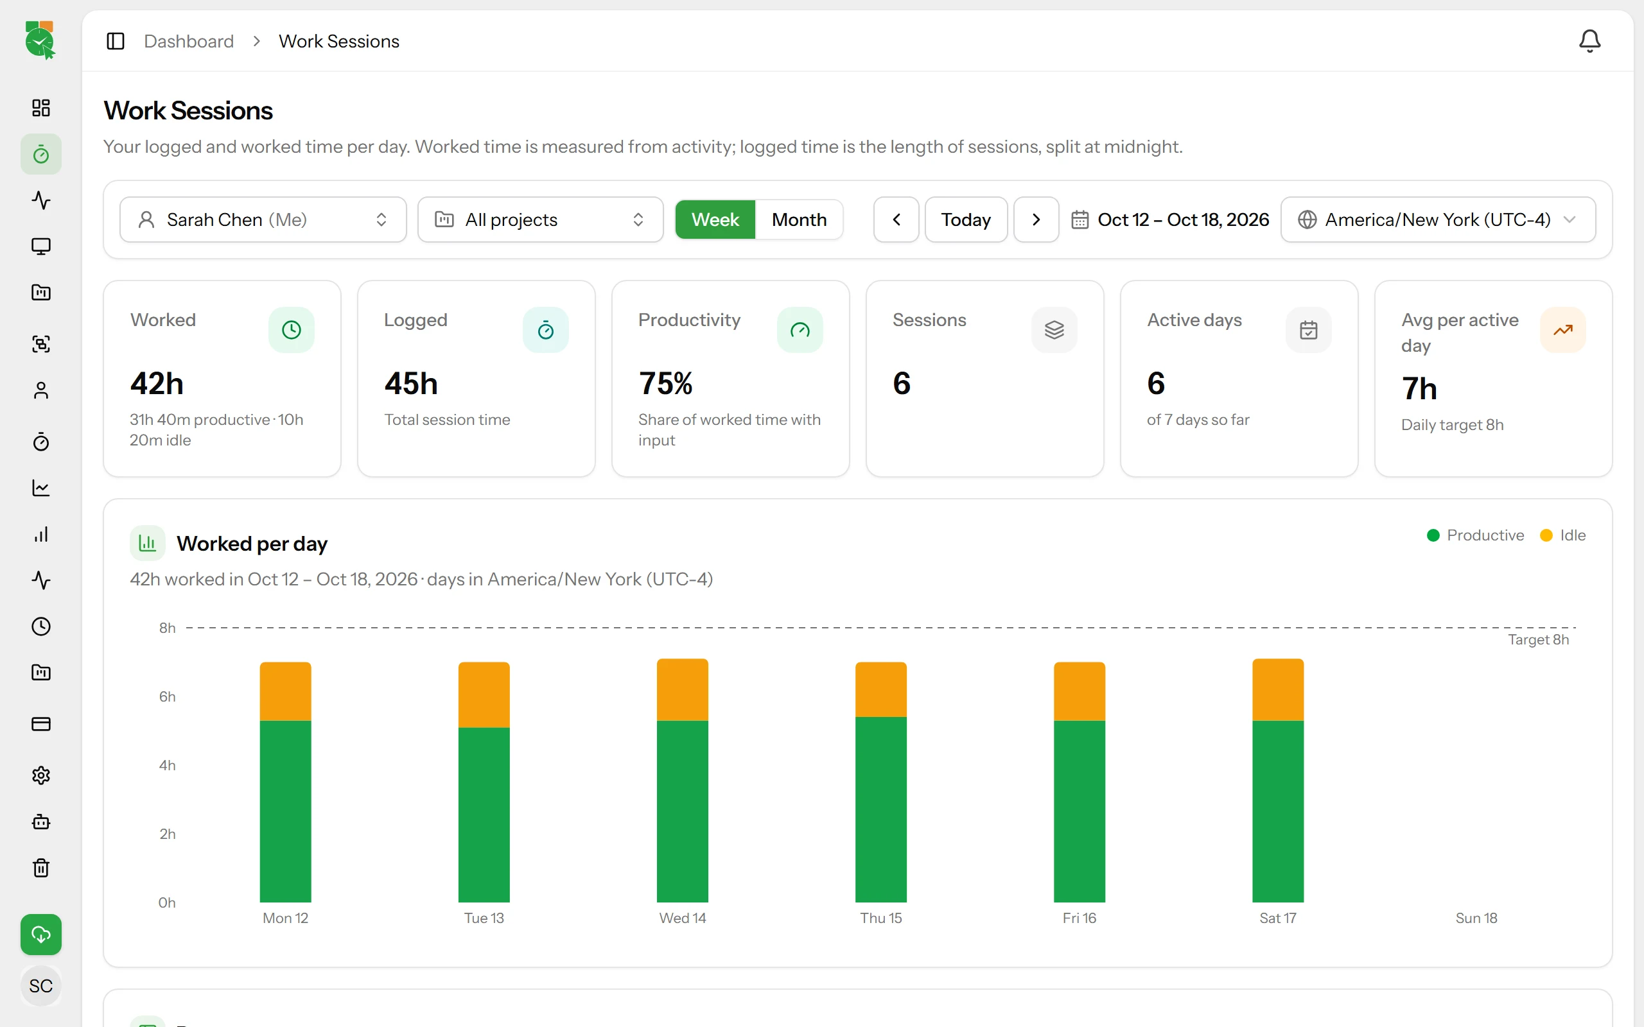Image resolution: width=1644 pixels, height=1027 pixels.
Task: Click the Wed 14 bar in chart
Action: pyautogui.click(x=682, y=781)
